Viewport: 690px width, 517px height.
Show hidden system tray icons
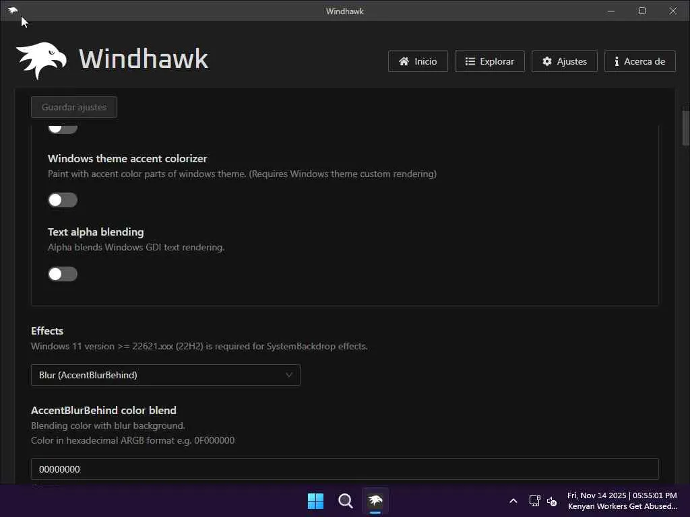[513, 501]
